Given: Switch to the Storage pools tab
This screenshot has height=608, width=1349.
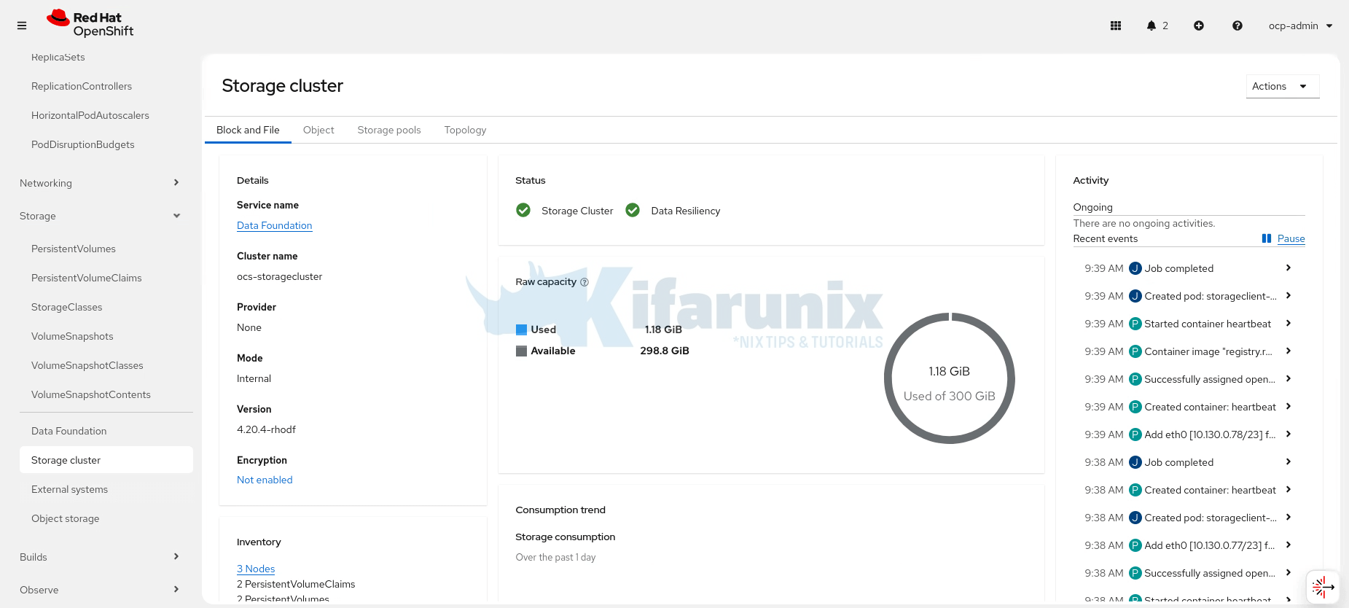Looking at the screenshot, I should click(389, 130).
